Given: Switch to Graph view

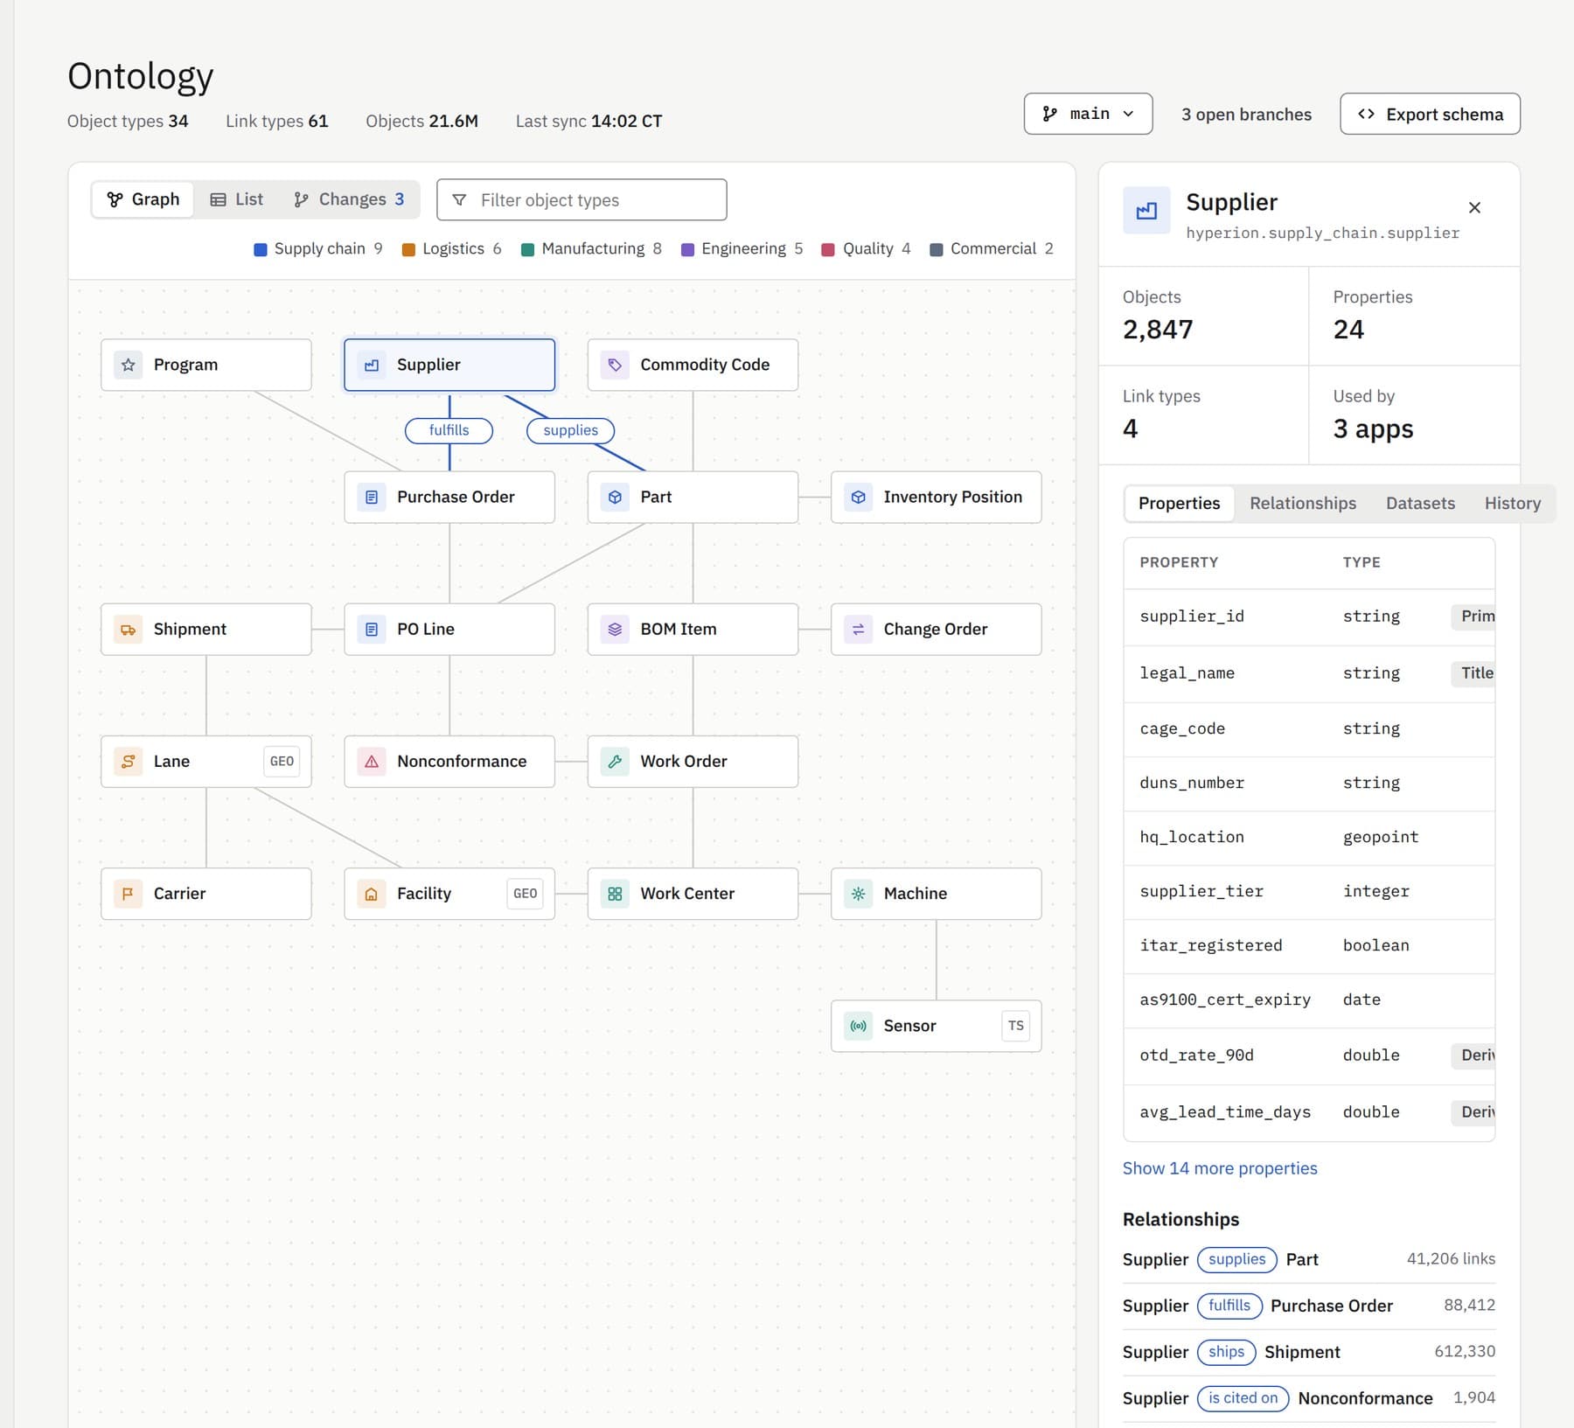Looking at the screenshot, I should point(143,199).
